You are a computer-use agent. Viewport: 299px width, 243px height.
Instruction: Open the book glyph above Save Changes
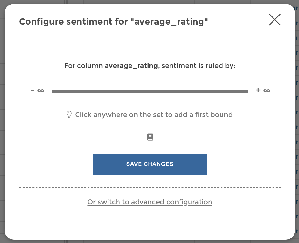(149, 137)
